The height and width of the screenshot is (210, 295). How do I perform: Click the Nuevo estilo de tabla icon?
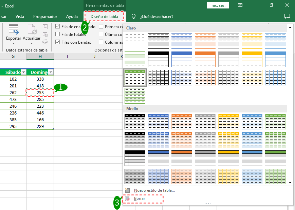click(x=127, y=190)
